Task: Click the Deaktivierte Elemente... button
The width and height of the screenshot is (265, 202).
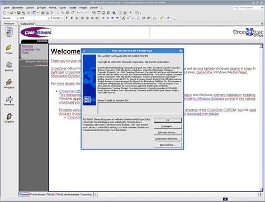Action: (x=168, y=138)
